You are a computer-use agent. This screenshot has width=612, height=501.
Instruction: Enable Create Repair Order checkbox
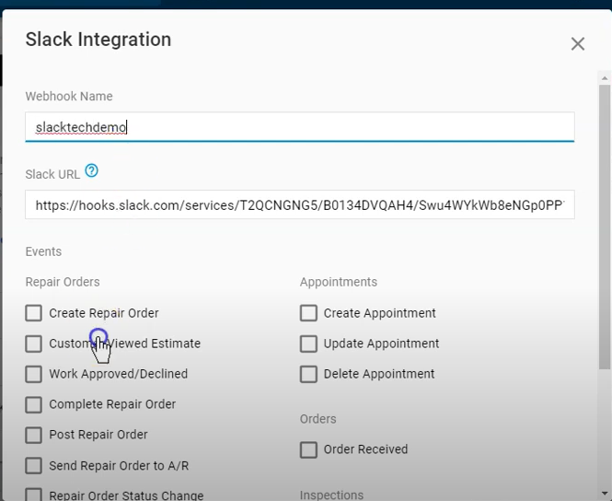coord(33,313)
